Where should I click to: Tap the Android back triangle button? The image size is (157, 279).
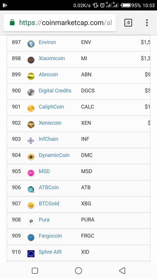[x=122, y=271]
